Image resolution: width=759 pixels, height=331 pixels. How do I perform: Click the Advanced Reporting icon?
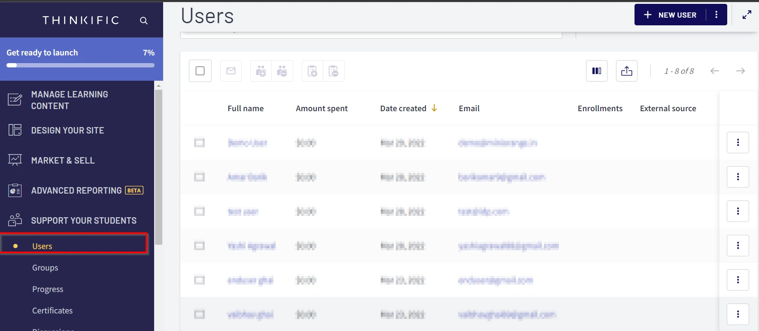(15, 190)
